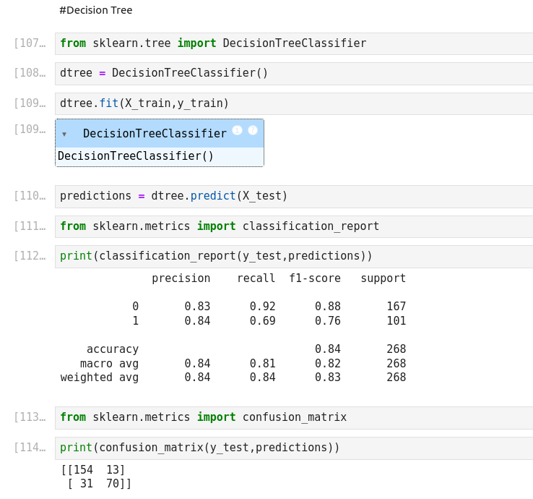Click the sklearn.tree import code cell

(x=289, y=43)
